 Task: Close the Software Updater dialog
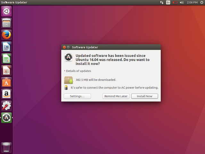(x=64, y=47)
